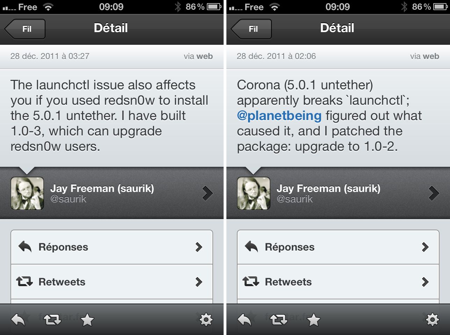Tap Jay Freeman's avatar on left screen

[27, 193]
